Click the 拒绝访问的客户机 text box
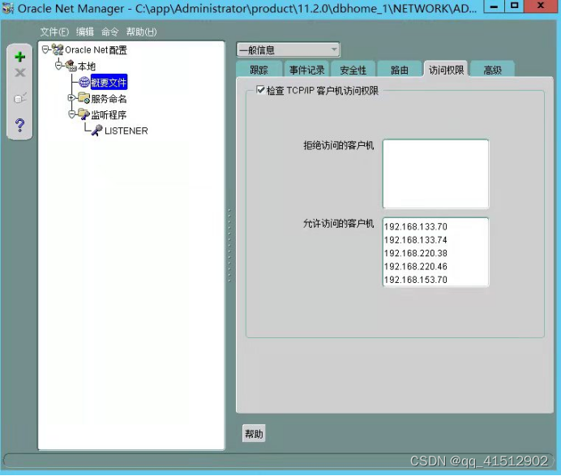This screenshot has height=476, width=561. (x=435, y=174)
